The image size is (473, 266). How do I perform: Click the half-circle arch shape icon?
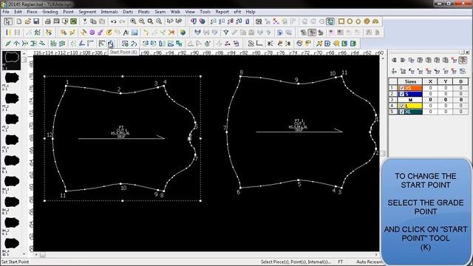tap(375, 21)
